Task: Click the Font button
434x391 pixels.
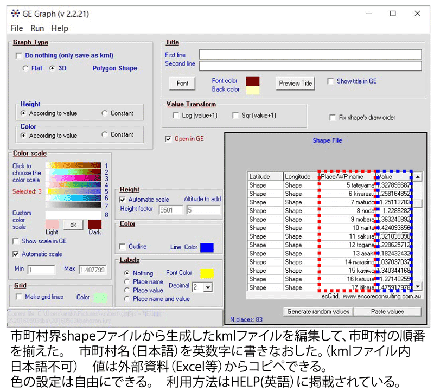Action: point(181,83)
